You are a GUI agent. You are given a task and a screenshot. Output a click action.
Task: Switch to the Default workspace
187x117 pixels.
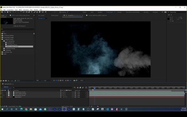click(84, 12)
